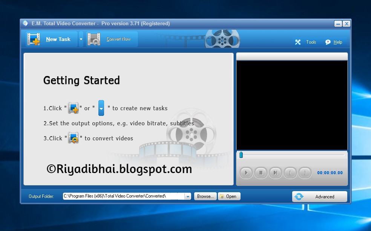The image size is (371, 231).
Task: Open the Output Folder path dropdown
Action: pos(188,196)
